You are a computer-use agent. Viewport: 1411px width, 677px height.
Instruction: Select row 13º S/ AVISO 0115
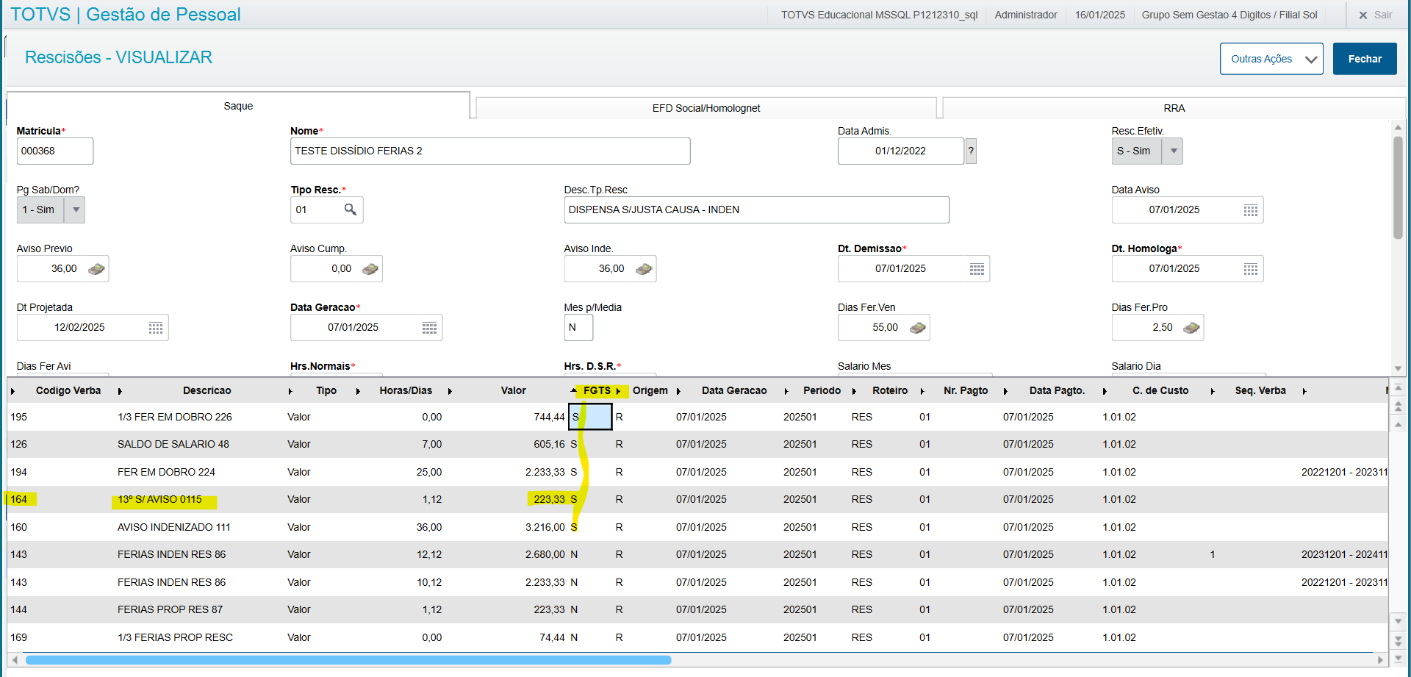(x=697, y=499)
